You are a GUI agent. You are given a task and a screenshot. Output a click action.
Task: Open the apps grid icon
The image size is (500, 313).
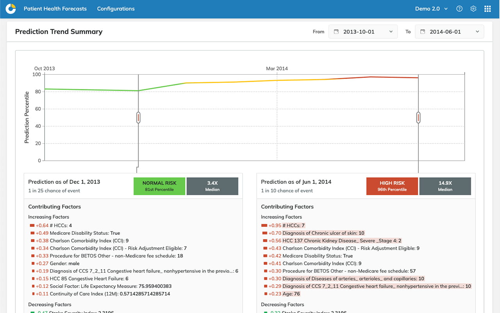[x=487, y=9]
